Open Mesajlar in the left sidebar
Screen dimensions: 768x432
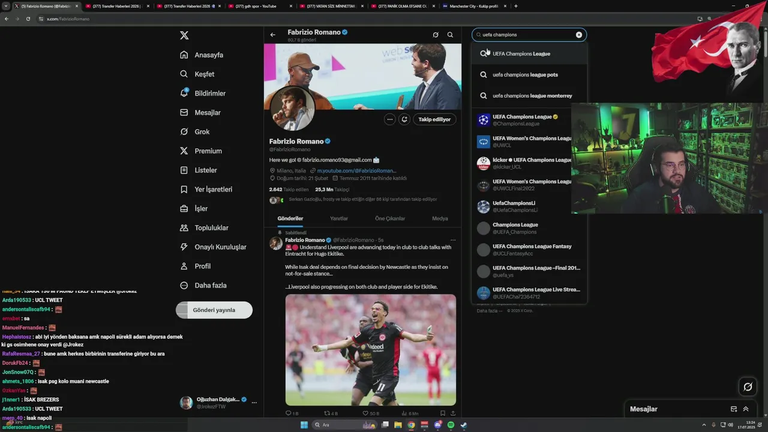pyautogui.click(x=200, y=112)
